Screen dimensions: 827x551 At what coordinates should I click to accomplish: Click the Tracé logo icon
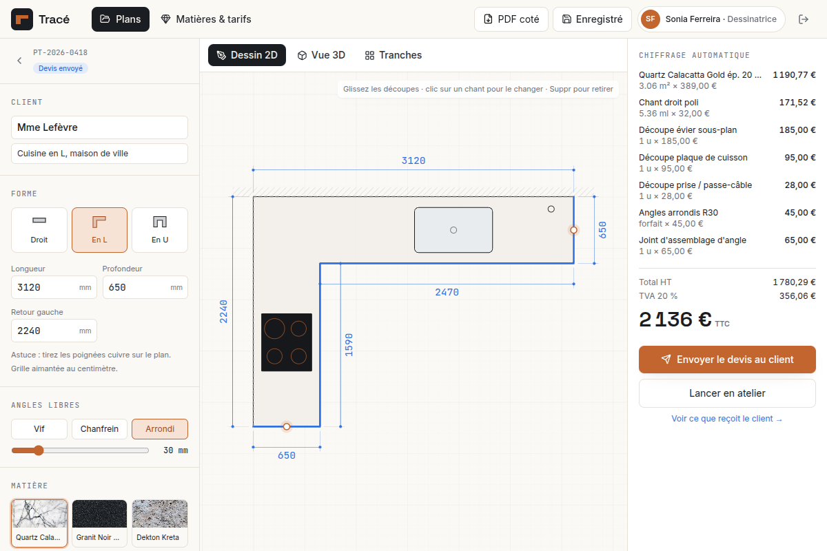[22, 19]
